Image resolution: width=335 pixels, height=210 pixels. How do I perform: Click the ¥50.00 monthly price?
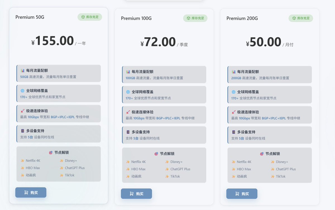click(264, 42)
